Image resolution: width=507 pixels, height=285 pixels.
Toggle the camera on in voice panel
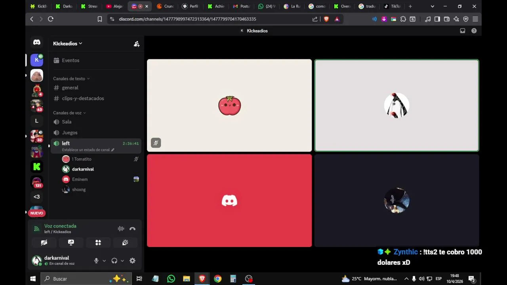(x=44, y=243)
